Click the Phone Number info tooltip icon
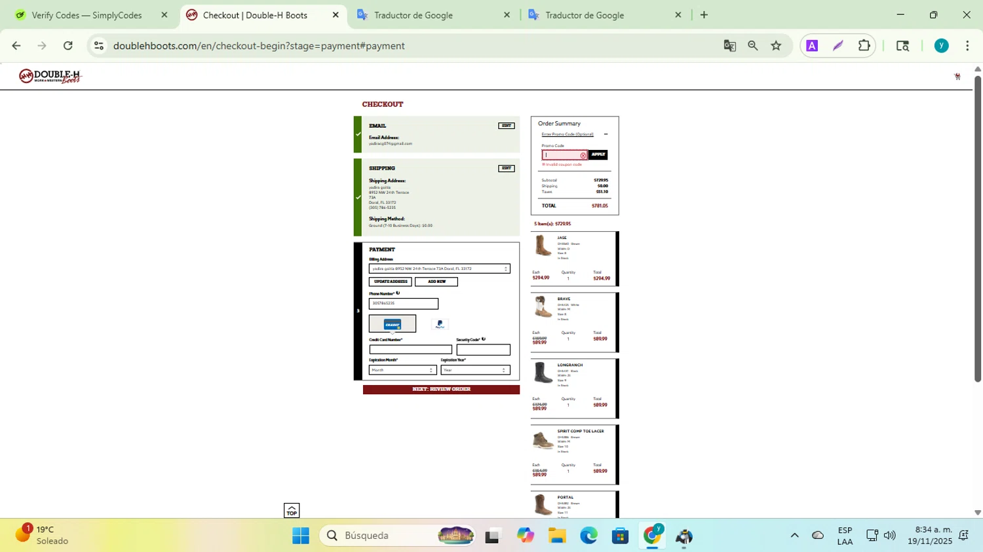Screen dimensions: 983x552 [398, 293]
